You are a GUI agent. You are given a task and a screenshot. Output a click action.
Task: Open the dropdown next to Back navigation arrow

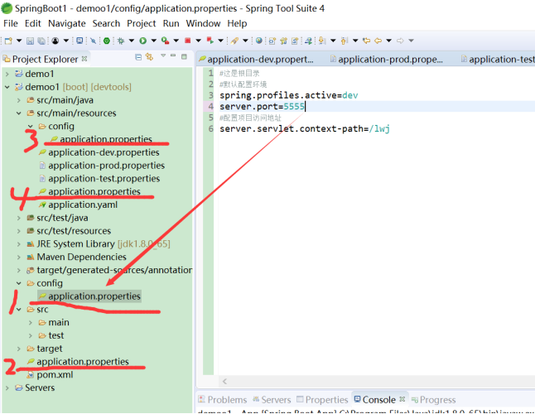388,41
